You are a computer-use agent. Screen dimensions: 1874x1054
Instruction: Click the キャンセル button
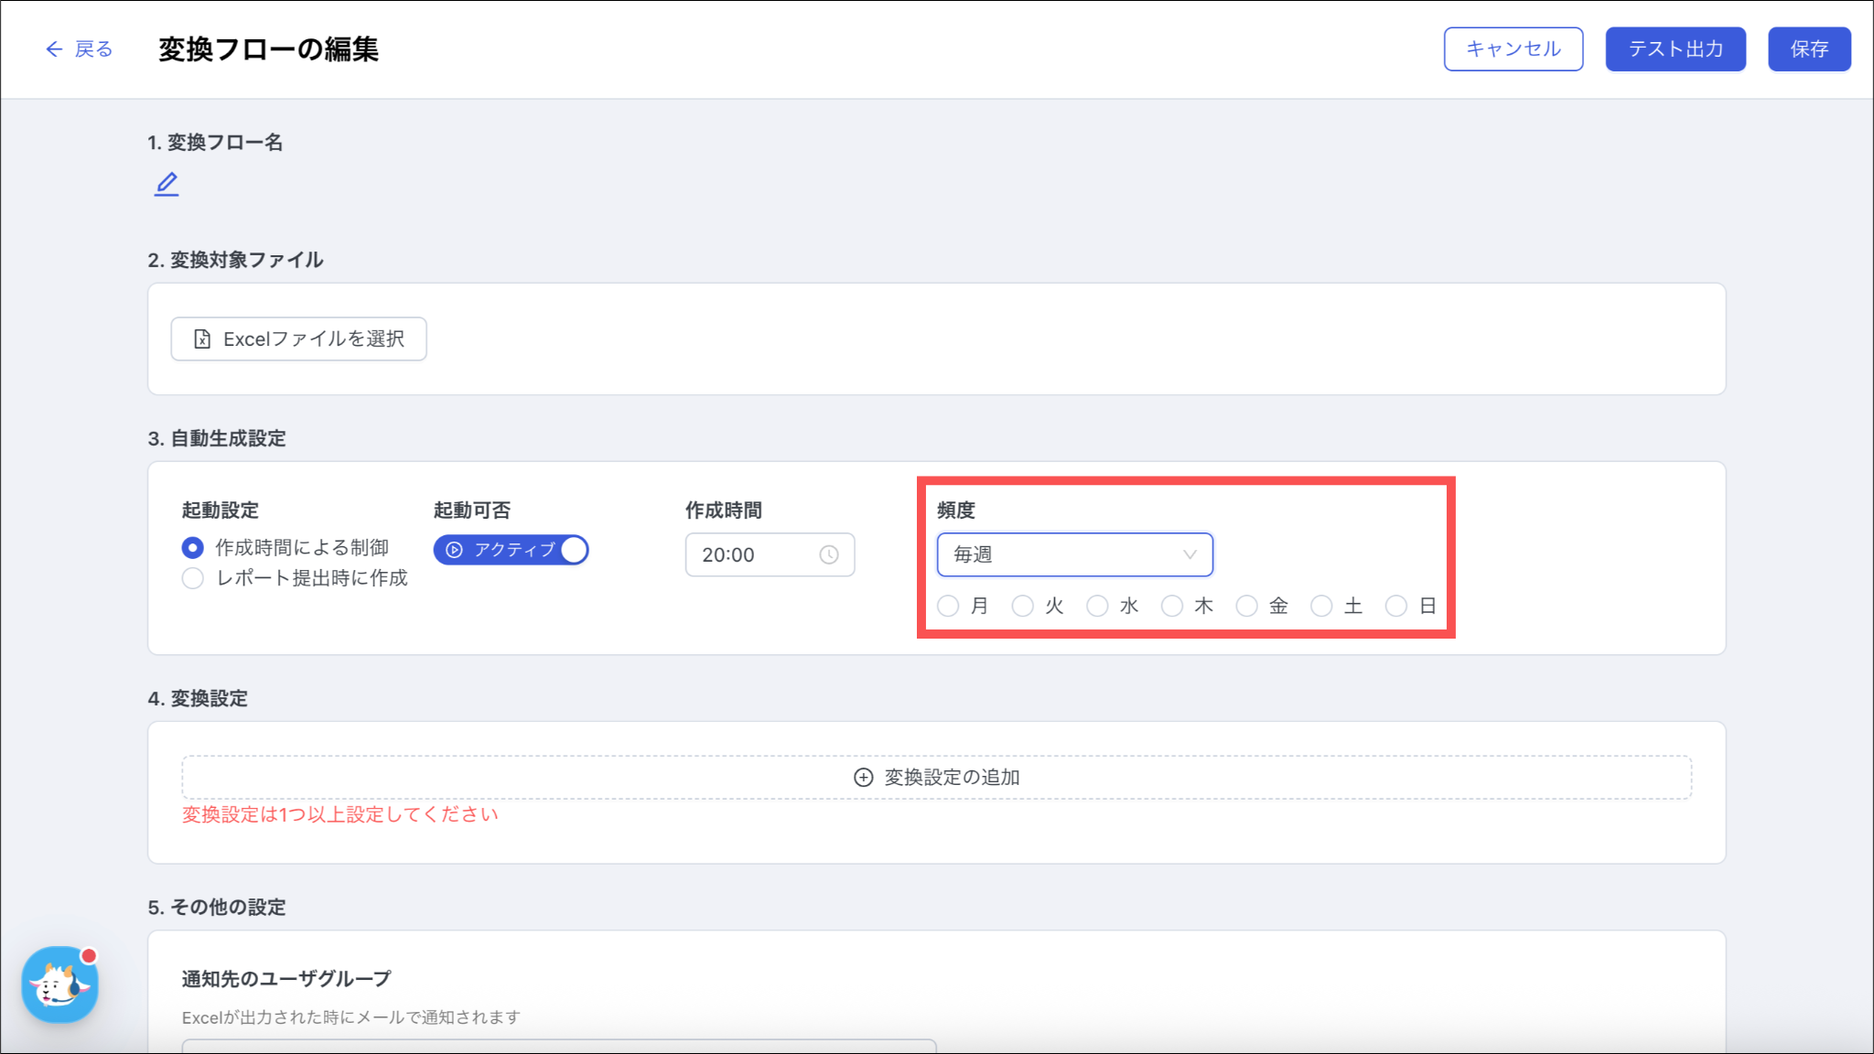pos(1513,48)
